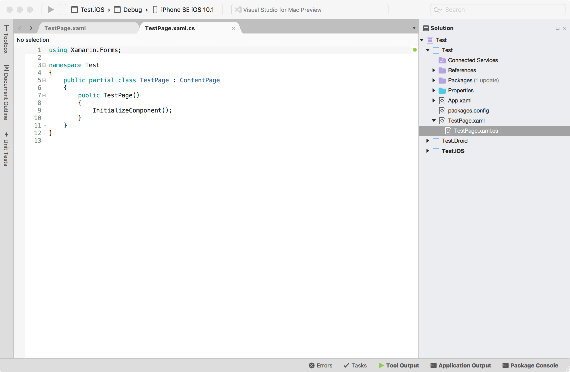Open the Unit Tests side panel
Image resolution: width=570 pixels, height=372 pixels.
(x=6, y=149)
